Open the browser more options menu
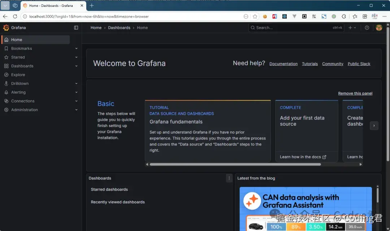The width and height of the screenshot is (390, 231). [x=384, y=16]
